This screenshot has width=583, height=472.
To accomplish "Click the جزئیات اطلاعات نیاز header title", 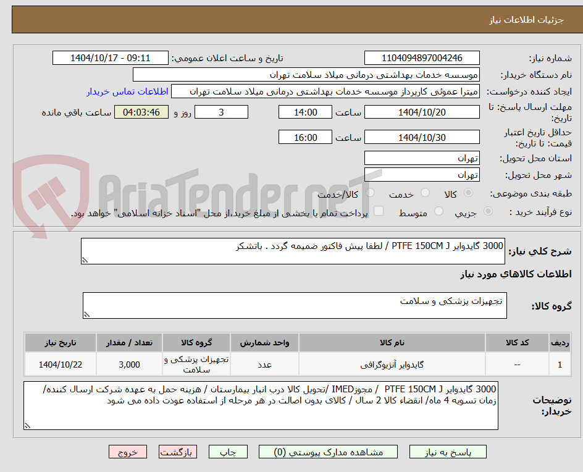I will point(526,20).
